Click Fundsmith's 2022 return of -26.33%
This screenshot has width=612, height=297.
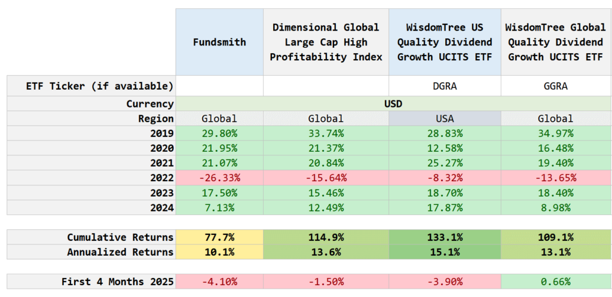[219, 177]
